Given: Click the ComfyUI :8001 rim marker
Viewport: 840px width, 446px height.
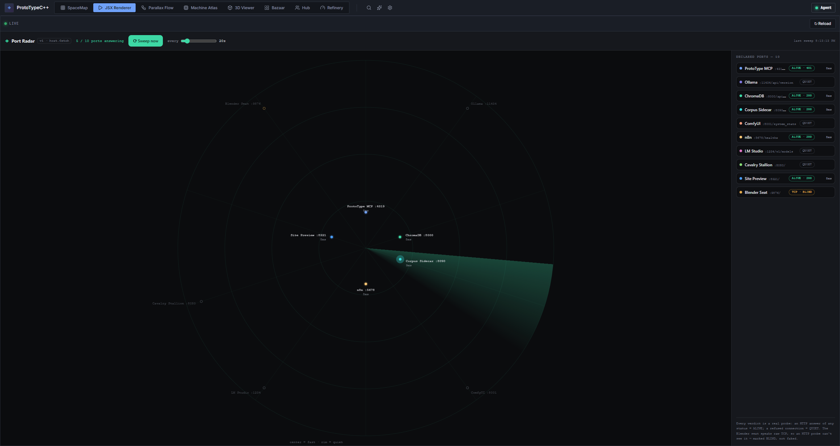Looking at the screenshot, I should [x=467, y=388].
